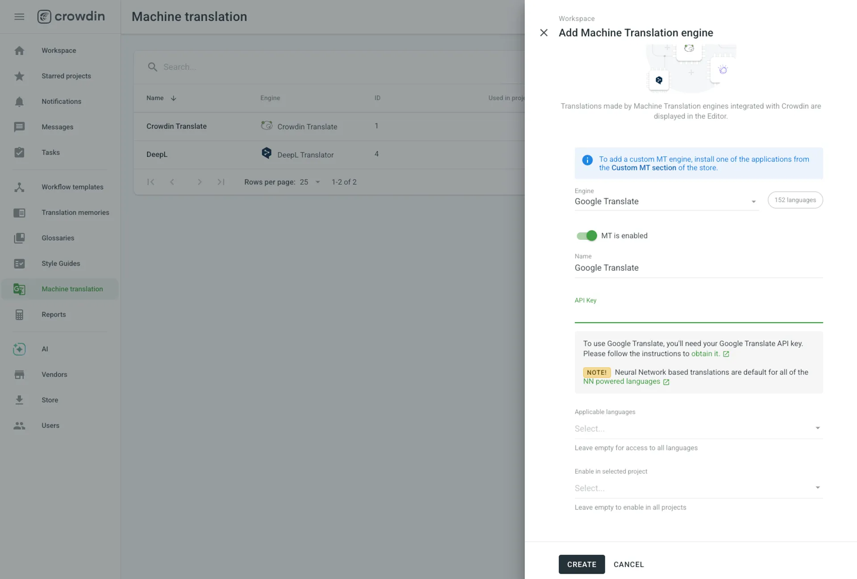857x579 pixels.
Task: Open Users in the sidebar
Action: 50,426
